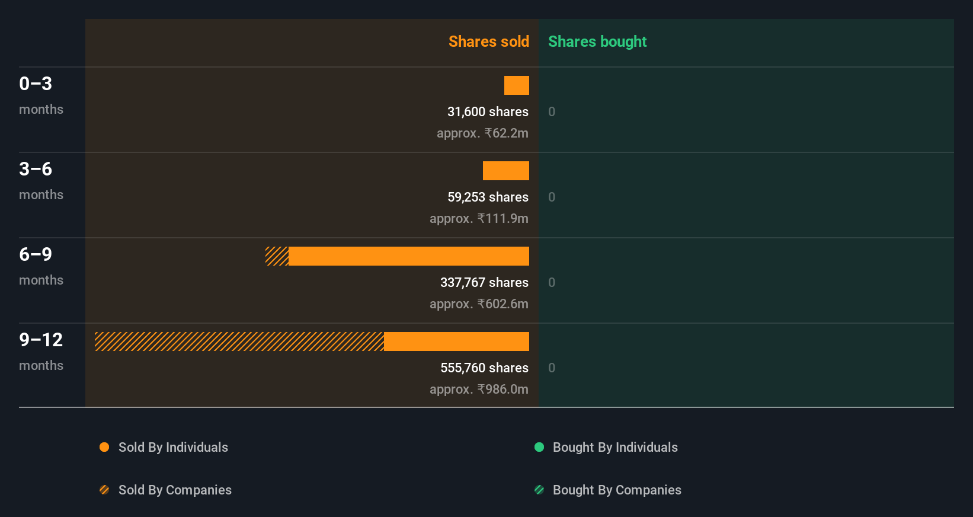The image size is (973, 517).
Task: Click the 0–3 months orange bar
Action: [x=517, y=85]
